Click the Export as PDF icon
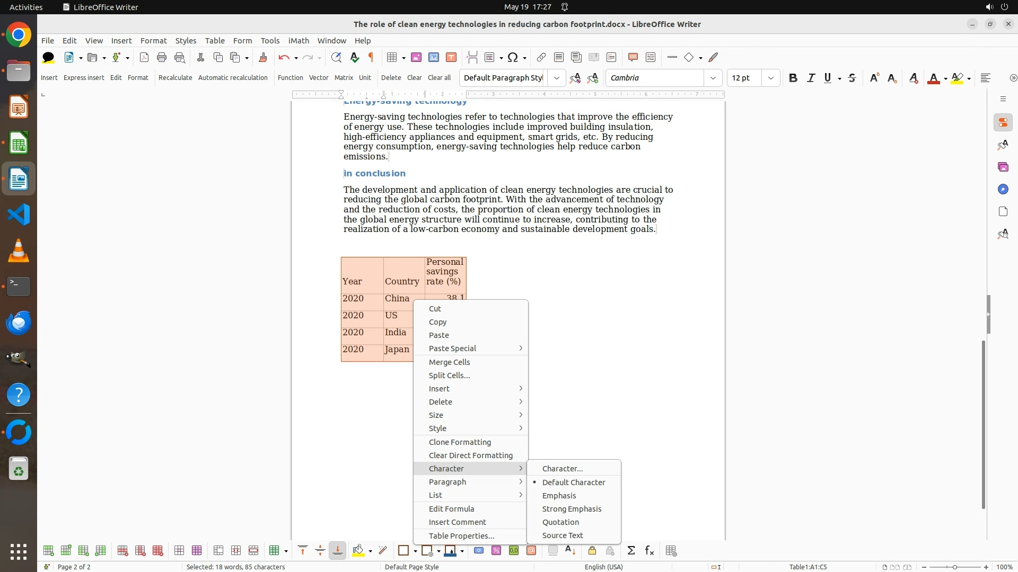Screen dimensions: 1018x572 click(x=144, y=57)
